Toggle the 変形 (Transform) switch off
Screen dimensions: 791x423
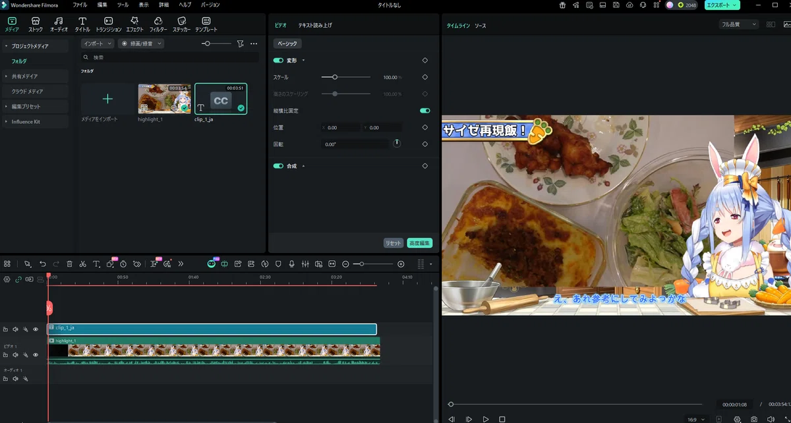[x=278, y=60]
